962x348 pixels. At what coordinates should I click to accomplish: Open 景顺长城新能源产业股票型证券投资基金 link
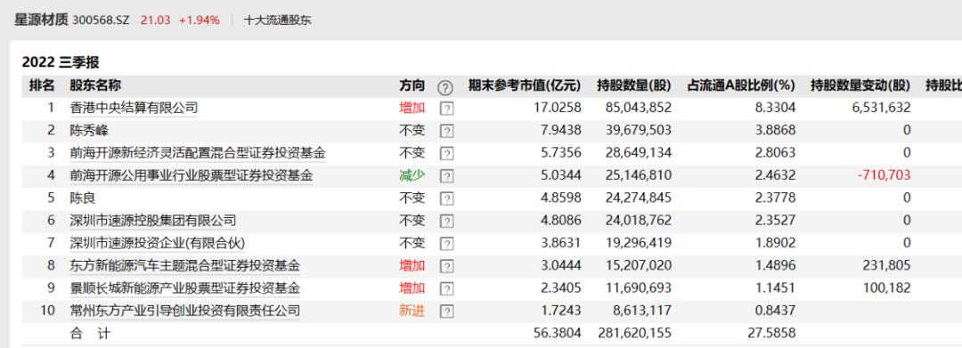coord(184,288)
